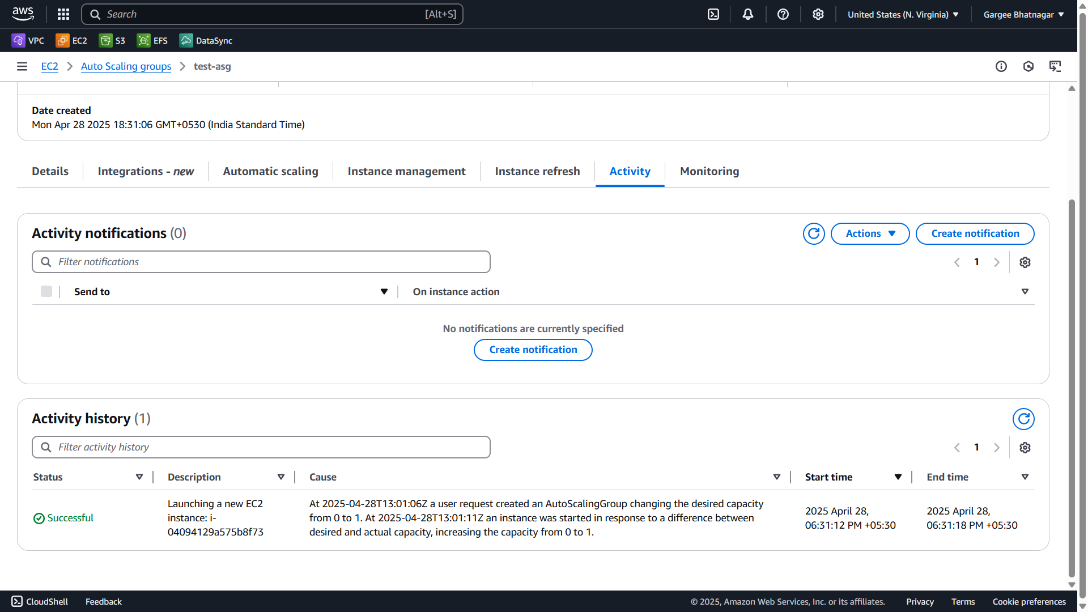Click the monitor sparkle icon in breadcrumb bar
Image resolution: width=1088 pixels, height=612 pixels.
click(x=1055, y=66)
